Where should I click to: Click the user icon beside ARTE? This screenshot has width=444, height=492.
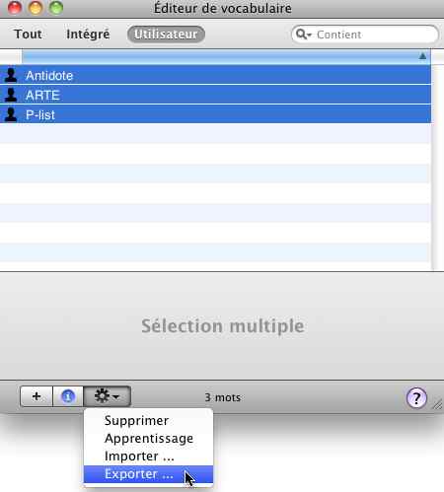(11, 95)
